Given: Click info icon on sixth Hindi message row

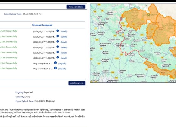Looking at the screenshot, I should 58,58.
